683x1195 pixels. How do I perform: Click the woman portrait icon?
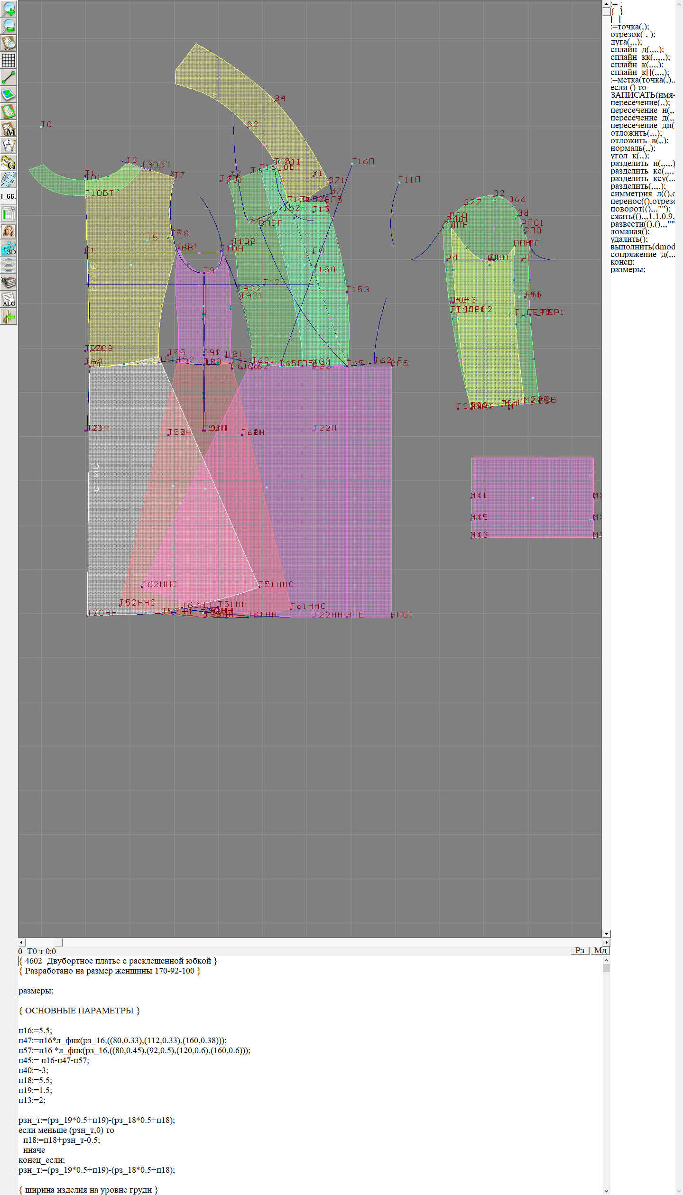point(9,231)
